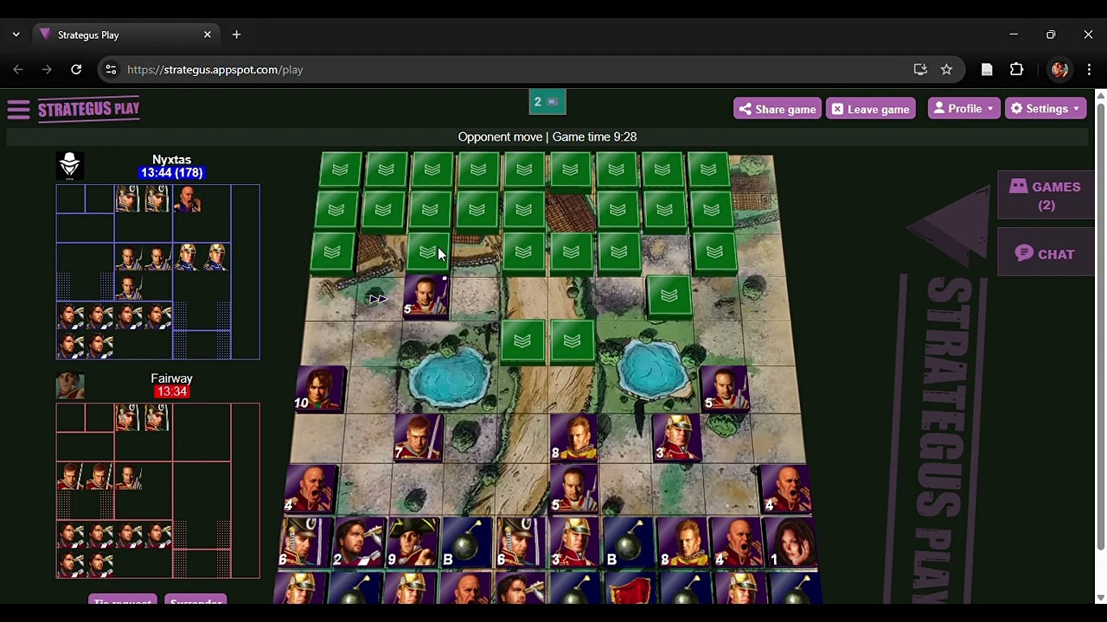This screenshot has width=1107, height=622.
Task: Open the hamburger menu beside Strategus Play logo
Action: point(18,110)
